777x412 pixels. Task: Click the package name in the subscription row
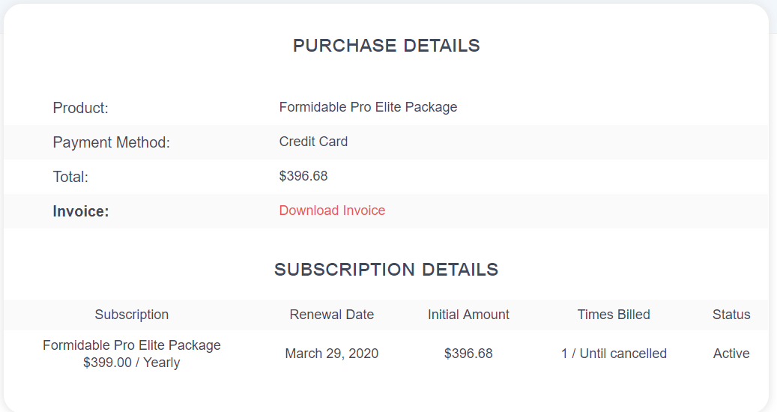pyautogui.click(x=132, y=345)
